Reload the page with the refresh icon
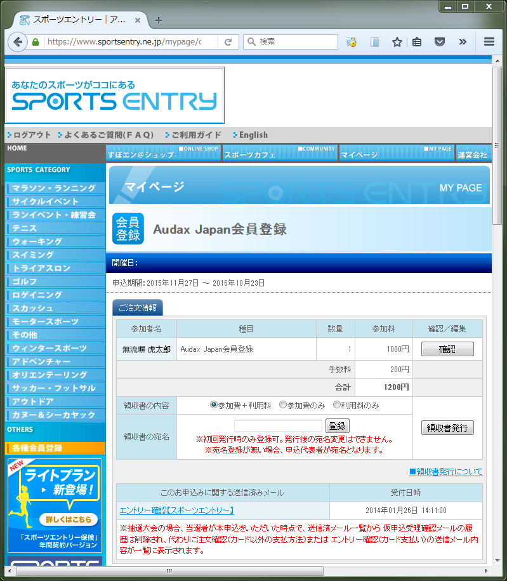The image size is (507, 581). (x=228, y=42)
